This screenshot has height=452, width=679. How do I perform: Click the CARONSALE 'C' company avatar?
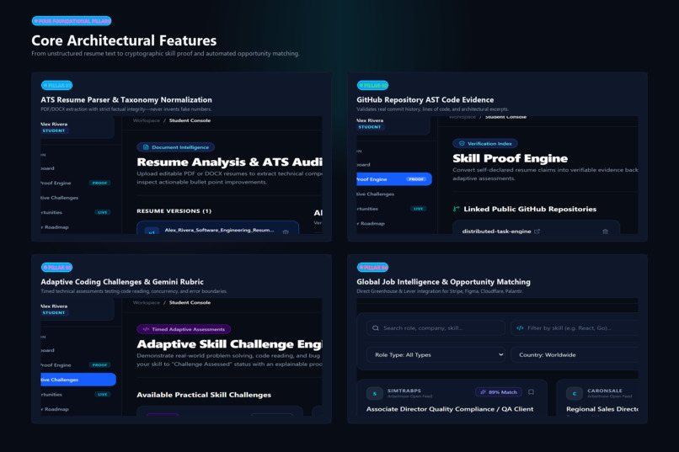pyautogui.click(x=575, y=393)
